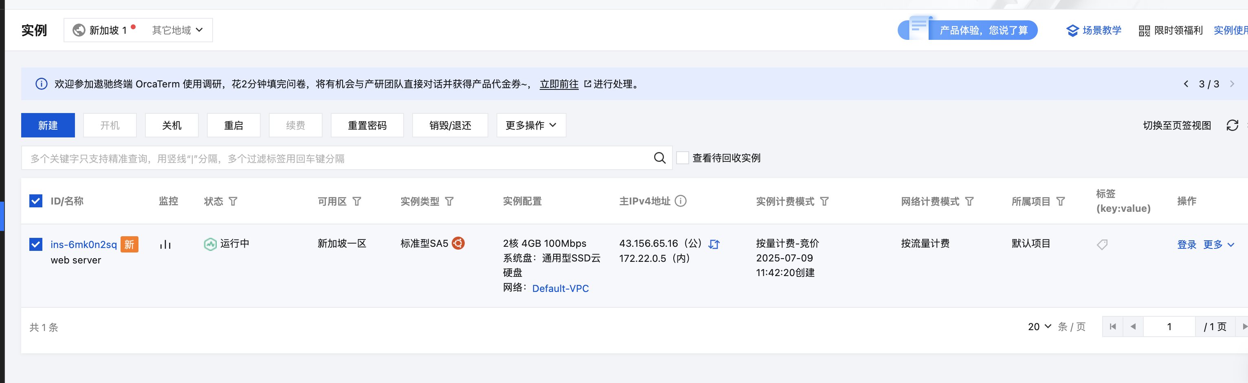Open the monitoring bar chart icon
1248x383 pixels.
pyautogui.click(x=166, y=245)
